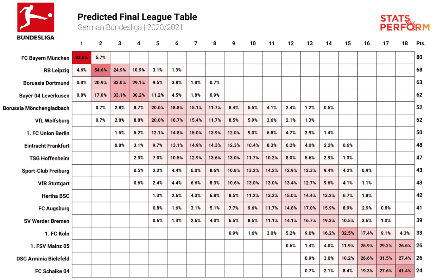Click 1. FC Köln's 32.5% cell

click(x=348, y=233)
